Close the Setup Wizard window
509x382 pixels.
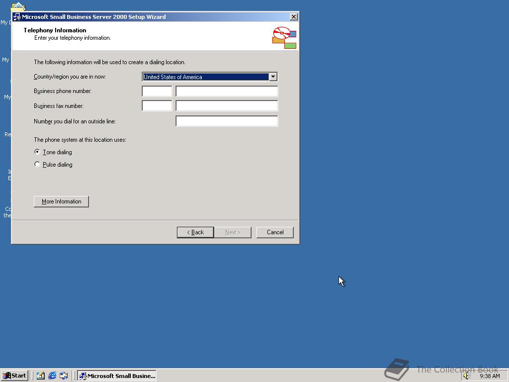pyautogui.click(x=293, y=17)
